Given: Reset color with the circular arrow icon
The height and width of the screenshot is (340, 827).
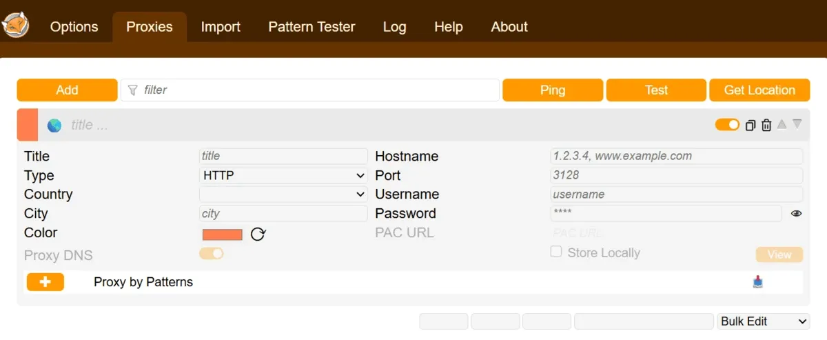Looking at the screenshot, I should 258,234.
